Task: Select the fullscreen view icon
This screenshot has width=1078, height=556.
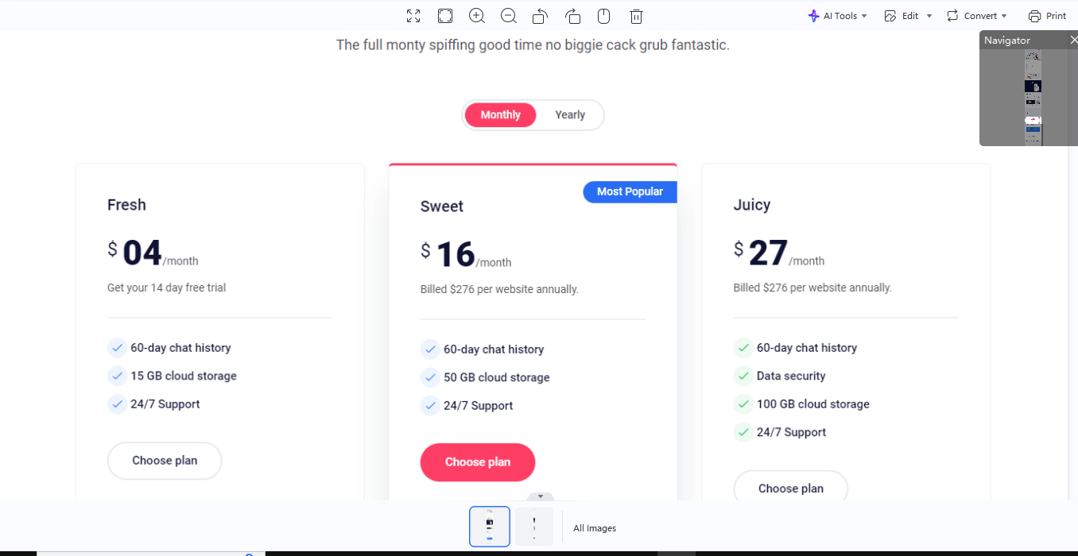Action: [x=413, y=15]
